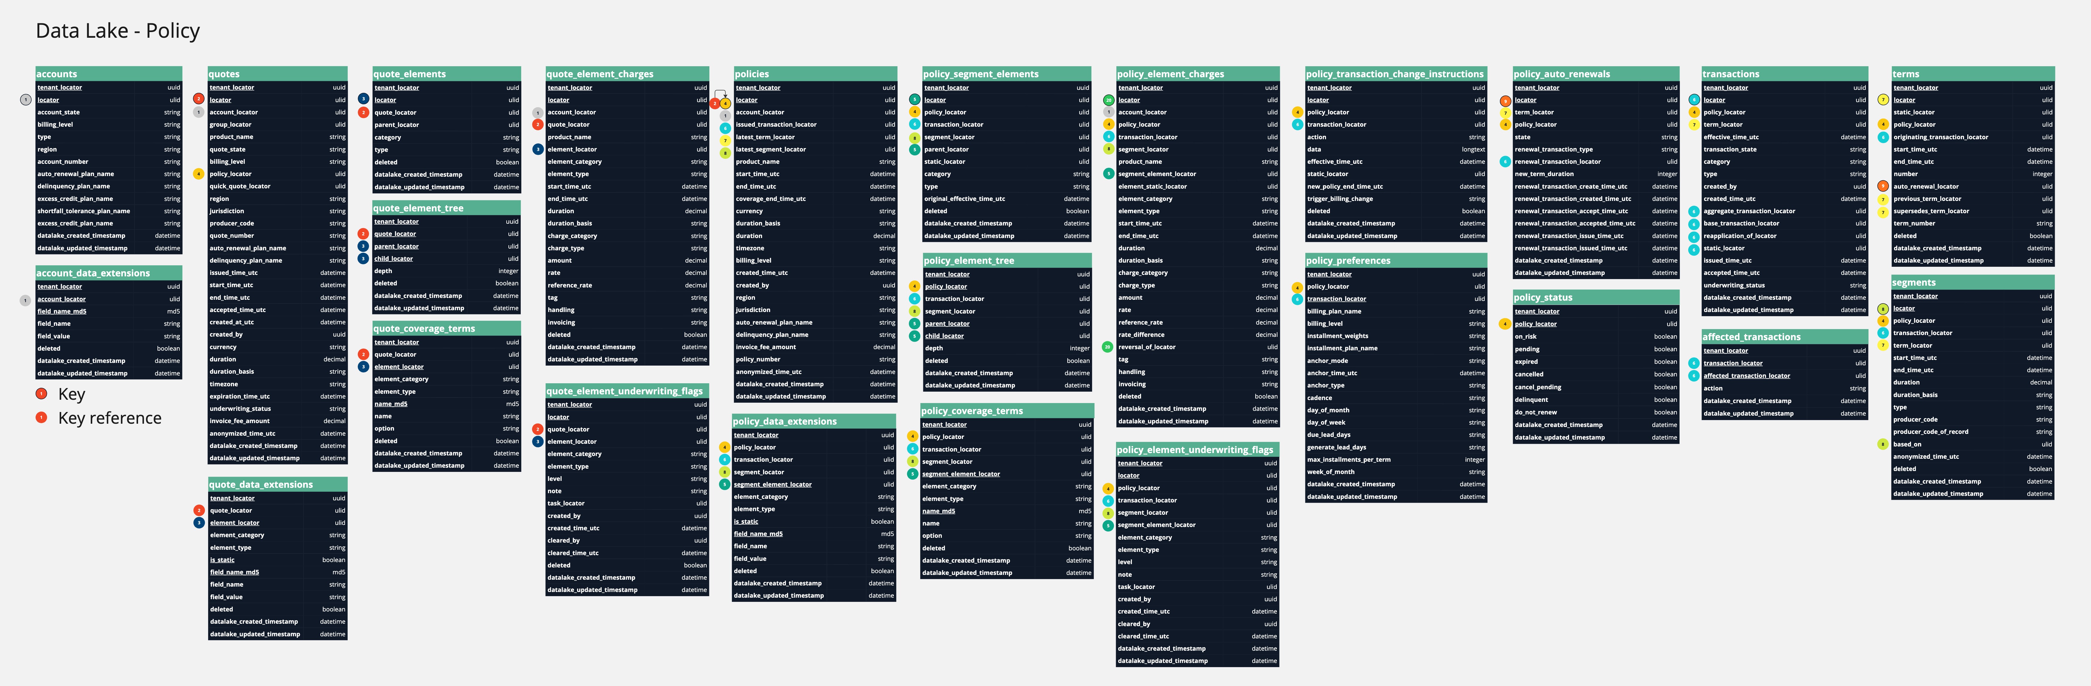Click the shortfall_tolerance_plan_name row in accounts
The image size is (2091, 686).
pos(109,211)
